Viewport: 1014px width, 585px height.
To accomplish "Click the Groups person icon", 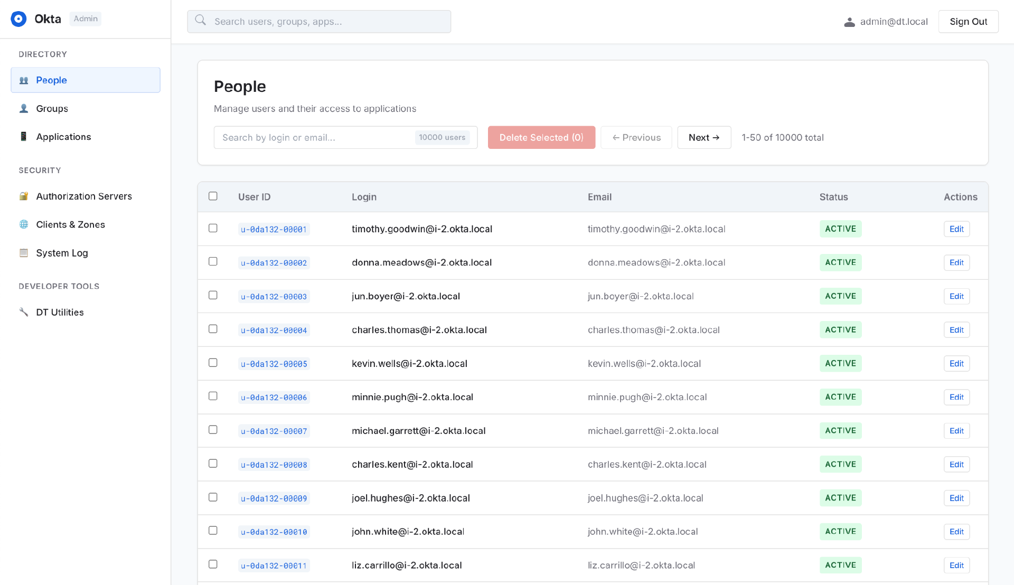I will 24,108.
